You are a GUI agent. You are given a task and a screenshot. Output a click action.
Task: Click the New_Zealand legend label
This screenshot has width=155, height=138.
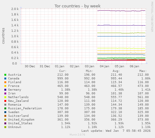point(18,101)
